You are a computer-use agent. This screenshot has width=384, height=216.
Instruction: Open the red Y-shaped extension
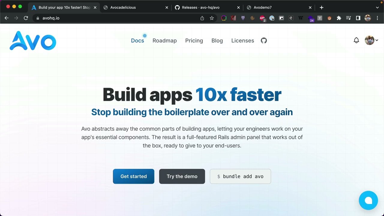point(233,18)
